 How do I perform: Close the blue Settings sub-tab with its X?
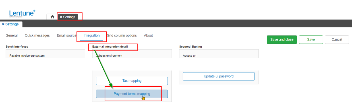point(3,24)
